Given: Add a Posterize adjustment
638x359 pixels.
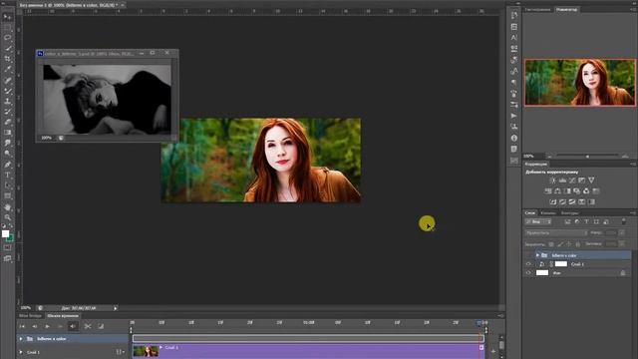Looking at the screenshot, I should [x=562, y=201].
